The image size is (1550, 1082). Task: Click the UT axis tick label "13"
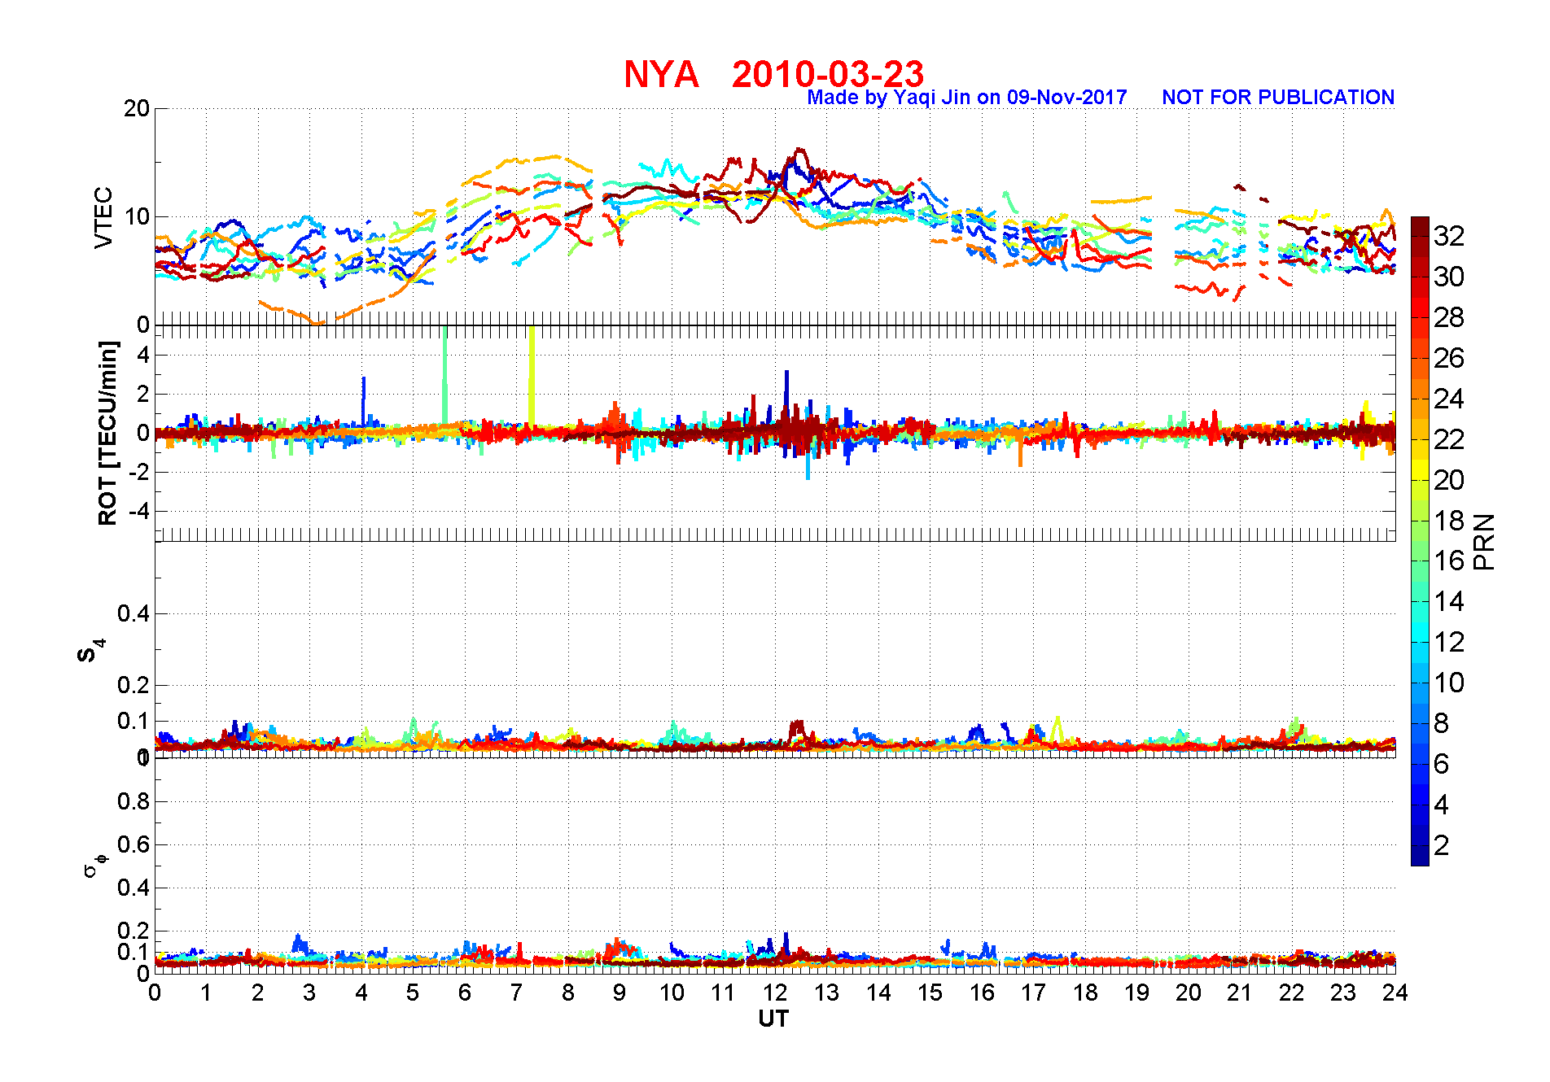click(826, 993)
